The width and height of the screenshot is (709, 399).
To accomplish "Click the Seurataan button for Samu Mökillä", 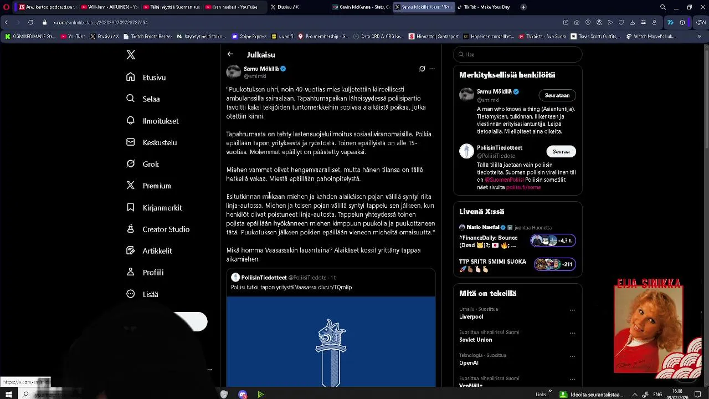I will [x=557, y=95].
